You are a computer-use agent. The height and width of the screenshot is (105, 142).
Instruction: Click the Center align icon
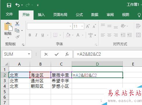pyautogui.click(x=109, y=35)
